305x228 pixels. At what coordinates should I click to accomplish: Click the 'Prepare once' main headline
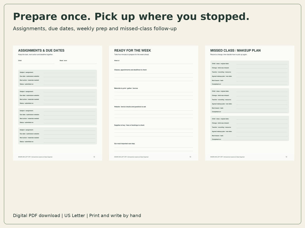131,17
